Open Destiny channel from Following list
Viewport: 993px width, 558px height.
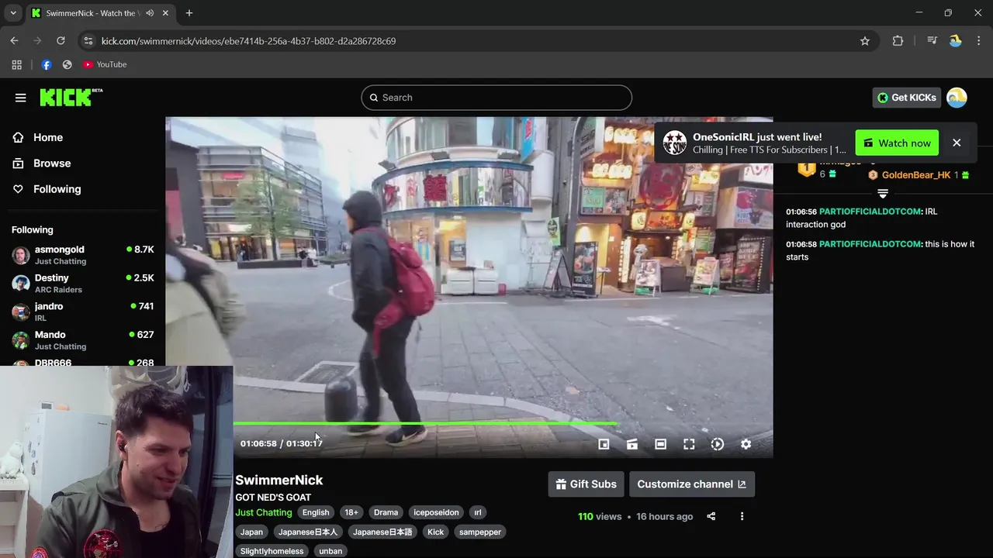point(82,284)
